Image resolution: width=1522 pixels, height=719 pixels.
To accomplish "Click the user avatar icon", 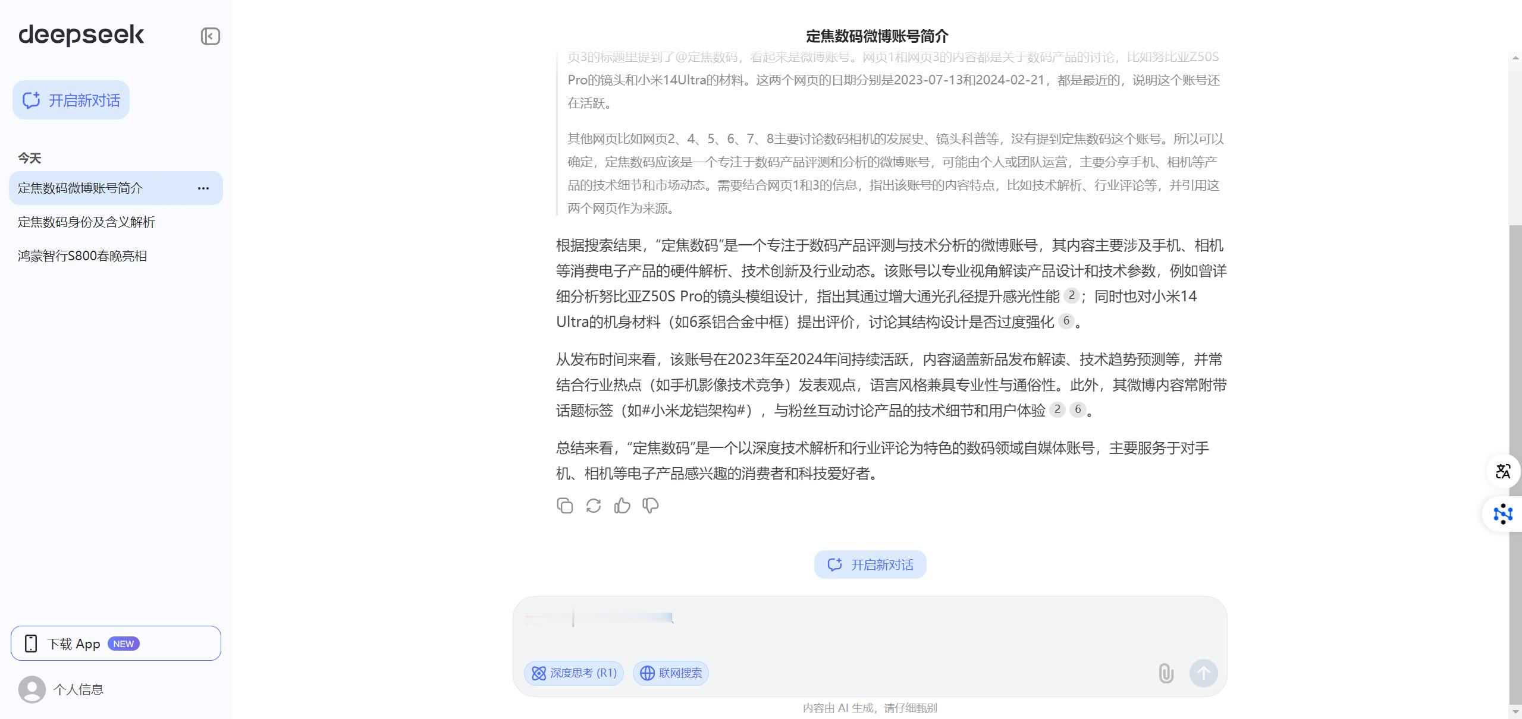I will tap(32, 689).
